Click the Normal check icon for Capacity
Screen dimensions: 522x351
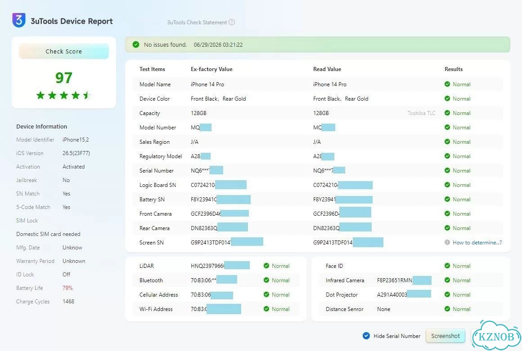click(x=447, y=113)
